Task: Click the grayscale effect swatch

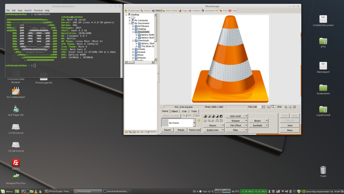Action: pyautogui.click(x=213, y=116)
